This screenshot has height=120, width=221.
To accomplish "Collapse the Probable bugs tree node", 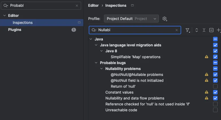I will [x=96, y=63].
